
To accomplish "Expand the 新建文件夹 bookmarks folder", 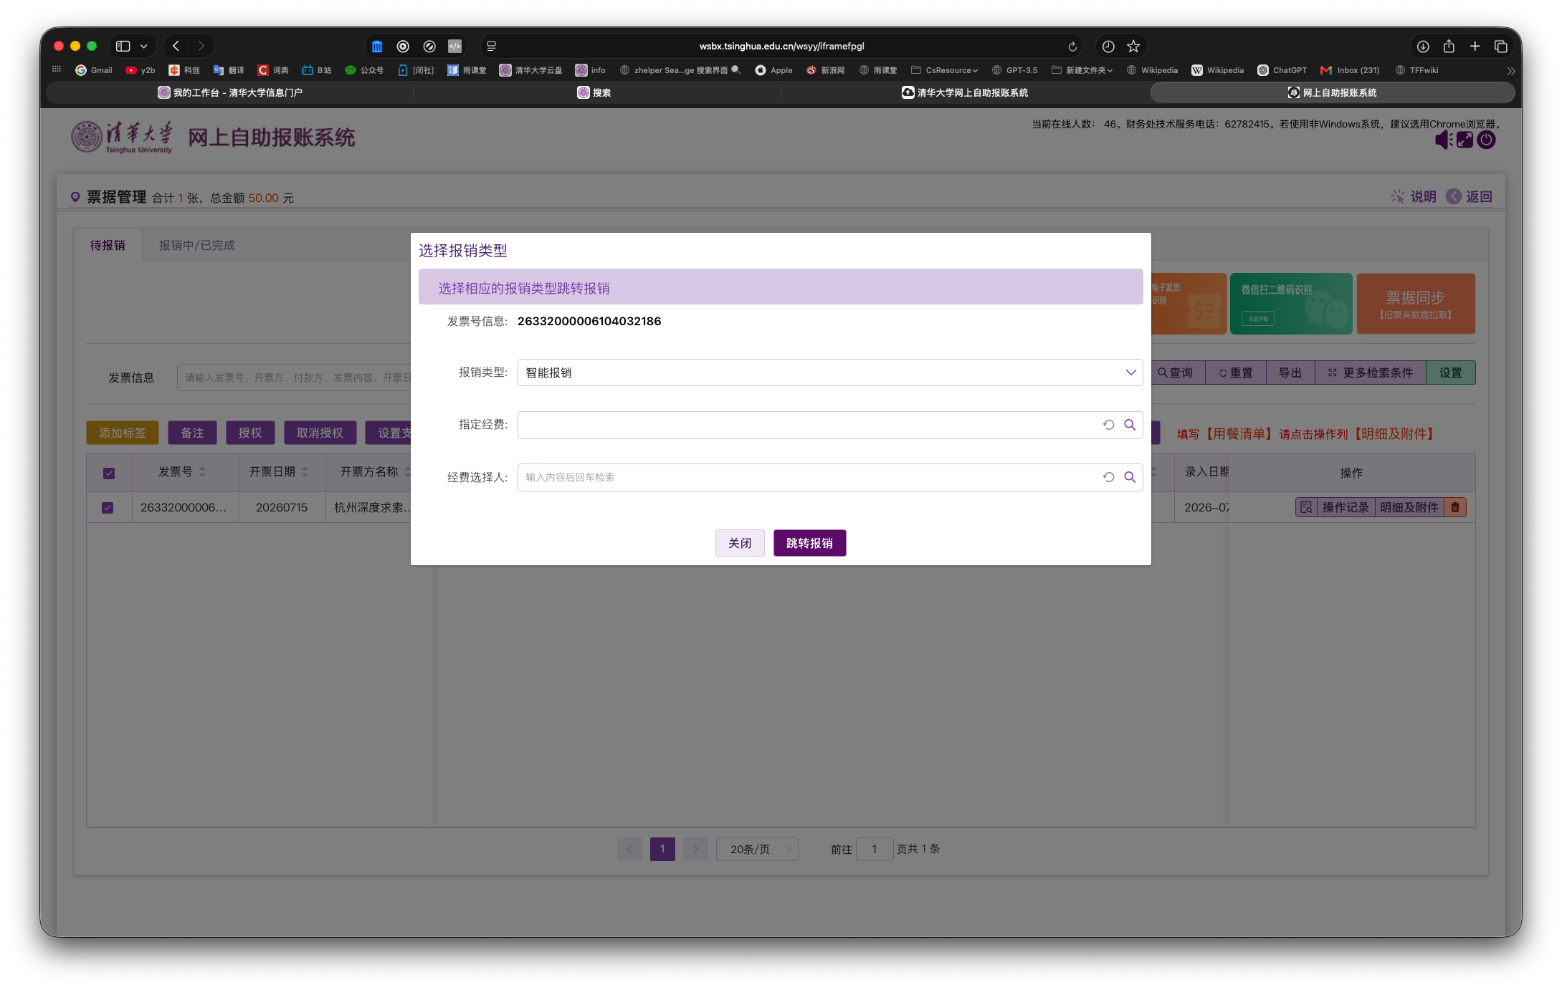I will click(1082, 70).
